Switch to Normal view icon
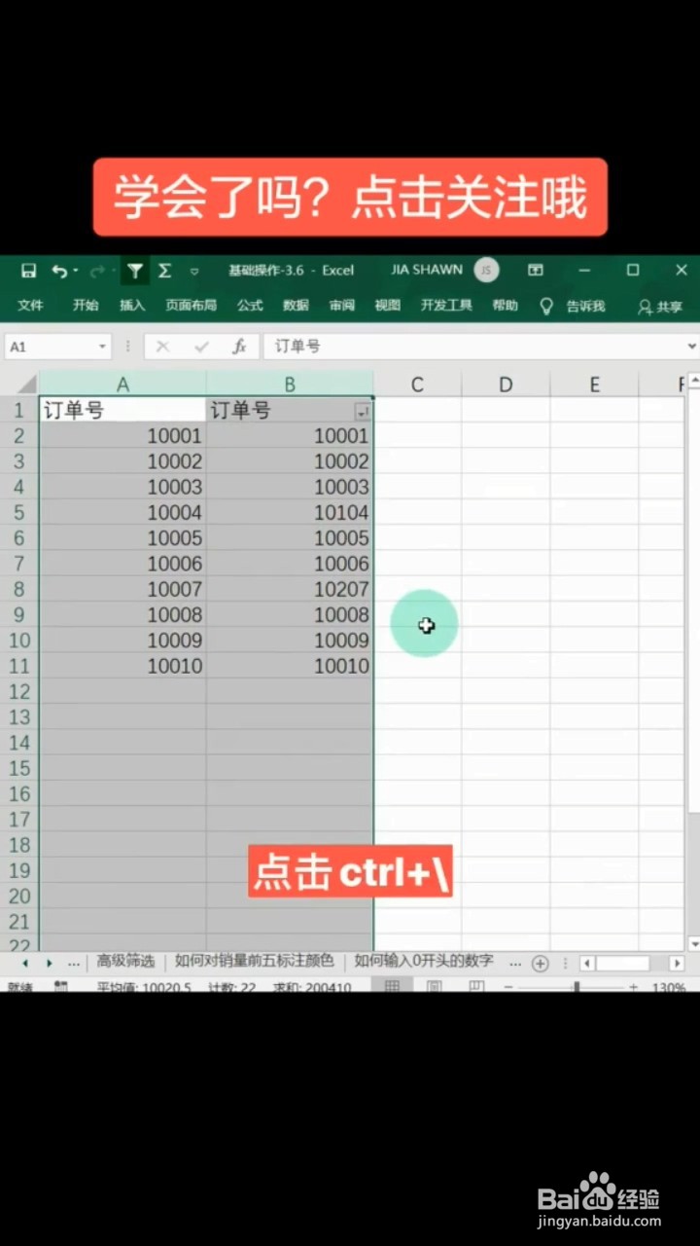 click(x=392, y=986)
